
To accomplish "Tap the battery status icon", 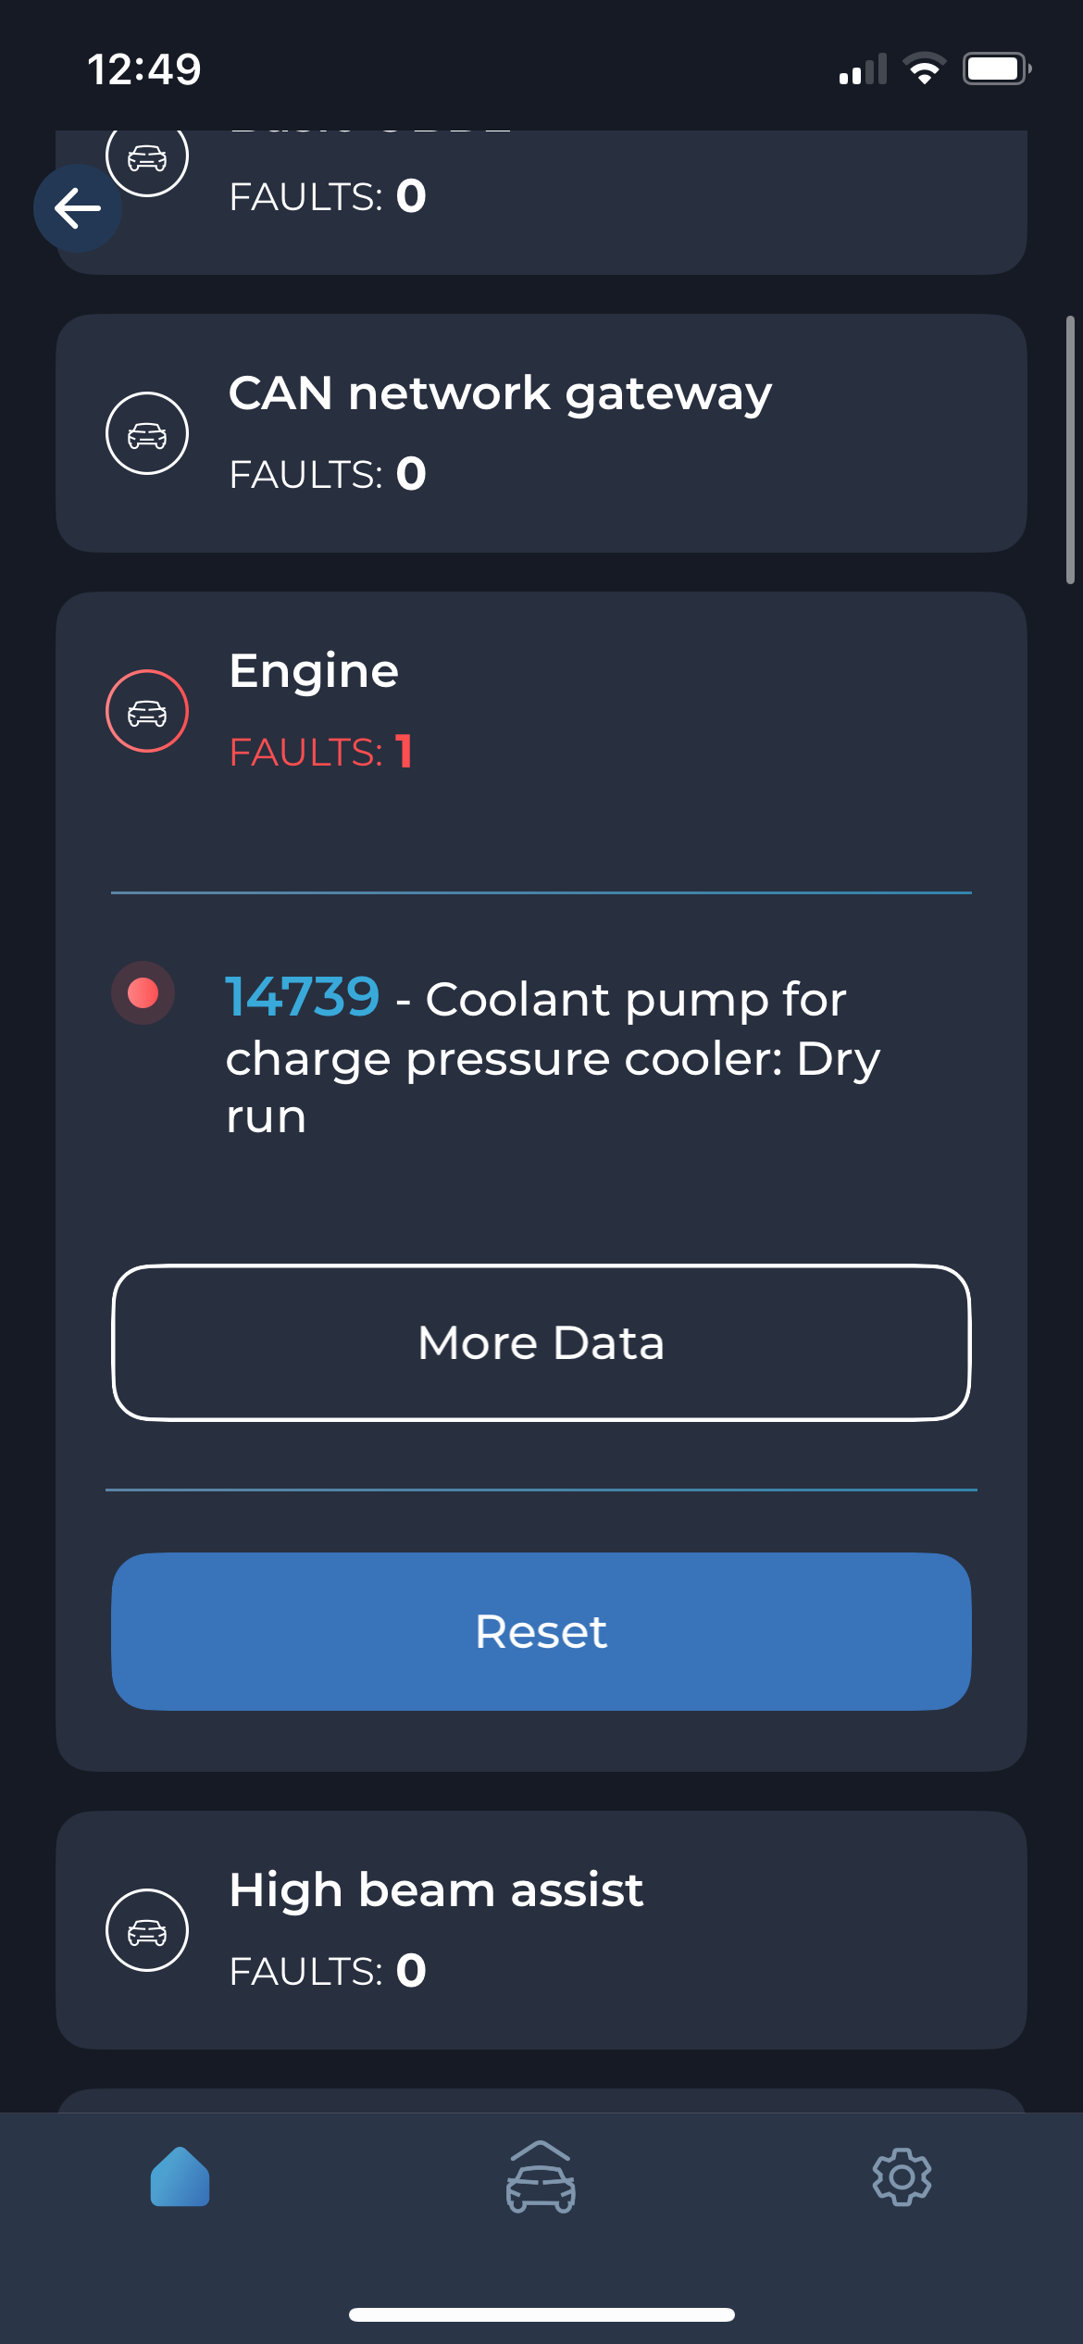I will pyautogui.click(x=996, y=69).
